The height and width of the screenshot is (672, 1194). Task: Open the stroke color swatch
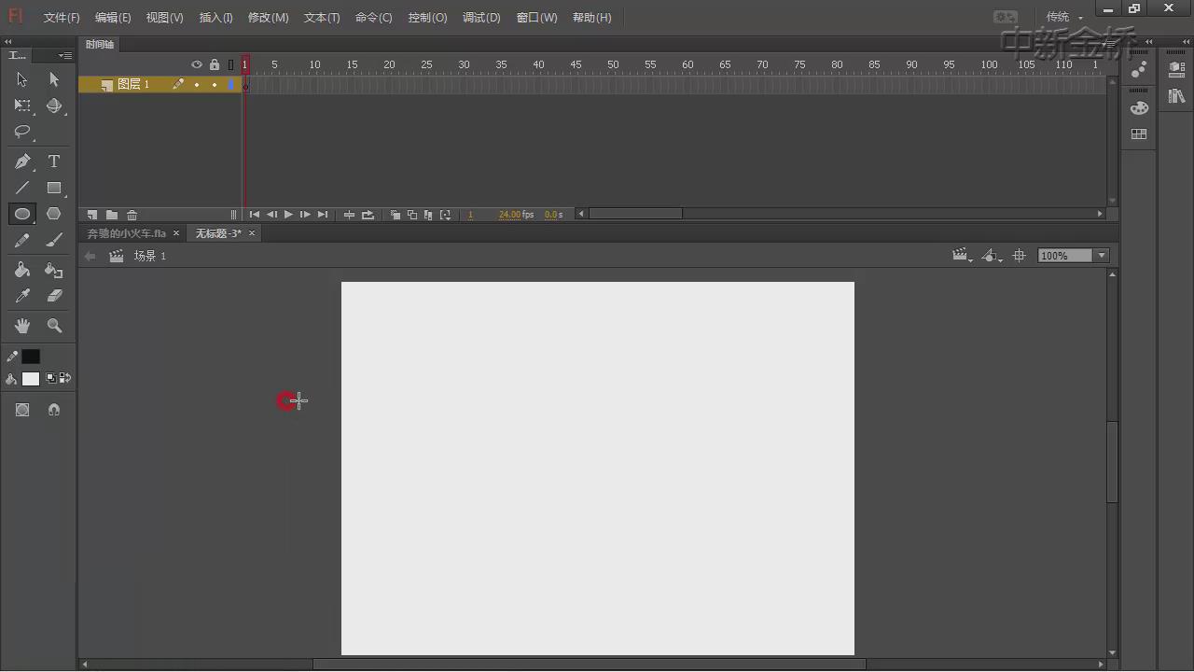(x=31, y=357)
